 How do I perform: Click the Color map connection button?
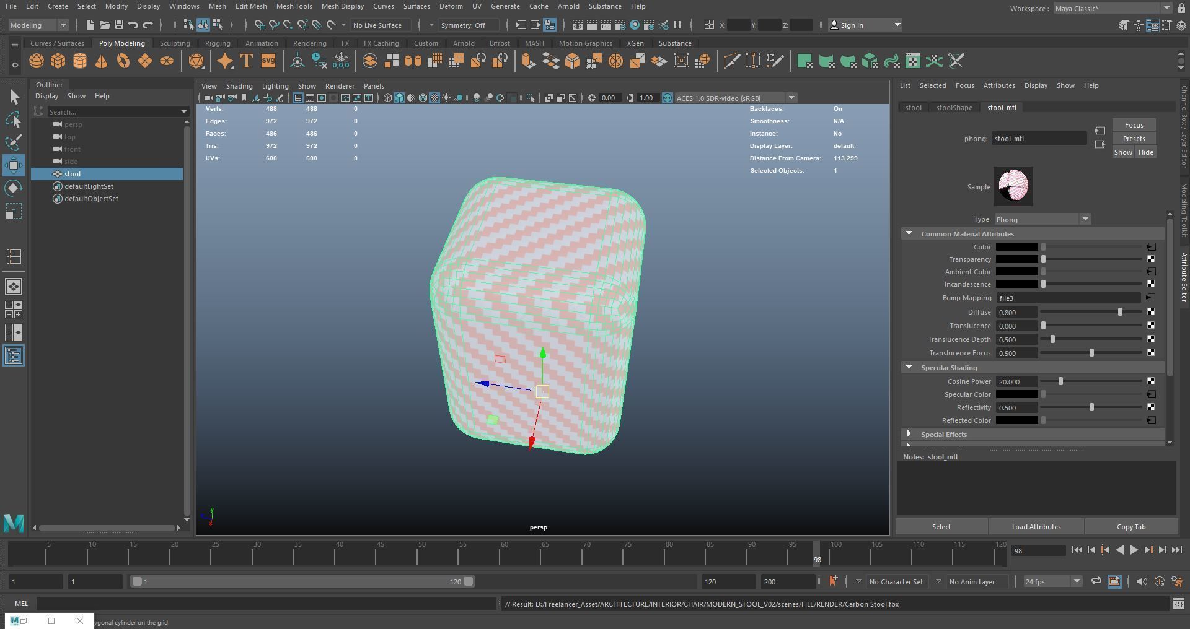[x=1151, y=247]
